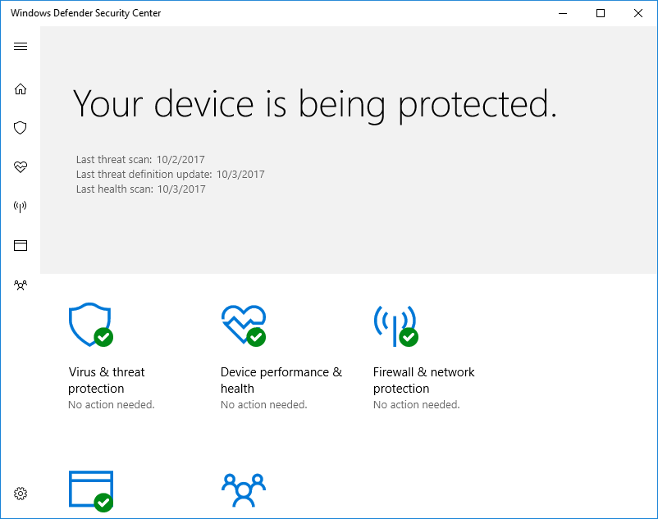658x519 pixels.
Task: Open the Virus & threat protection label
Action: coord(107,380)
